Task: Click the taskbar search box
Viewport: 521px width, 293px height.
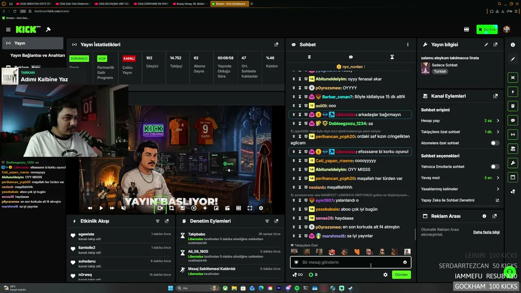Action: (x=198, y=288)
